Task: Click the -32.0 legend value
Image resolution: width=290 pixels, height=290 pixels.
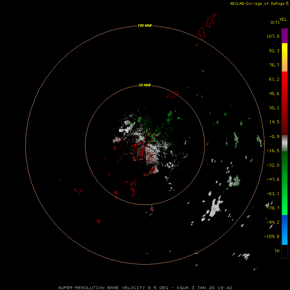Action: click(273, 165)
